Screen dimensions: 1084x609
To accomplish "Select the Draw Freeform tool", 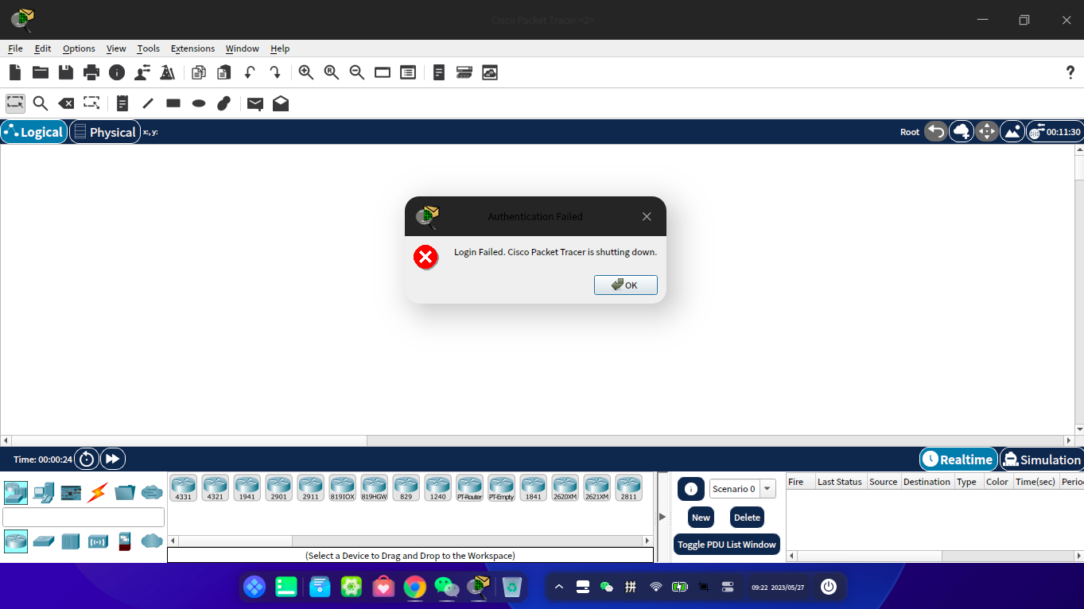I will tap(224, 103).
